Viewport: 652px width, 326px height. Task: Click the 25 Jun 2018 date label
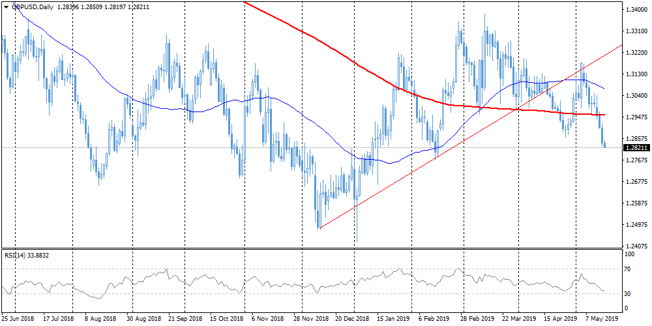18,318
